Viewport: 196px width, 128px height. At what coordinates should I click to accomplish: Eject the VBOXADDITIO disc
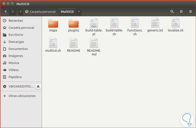point(38,86)
